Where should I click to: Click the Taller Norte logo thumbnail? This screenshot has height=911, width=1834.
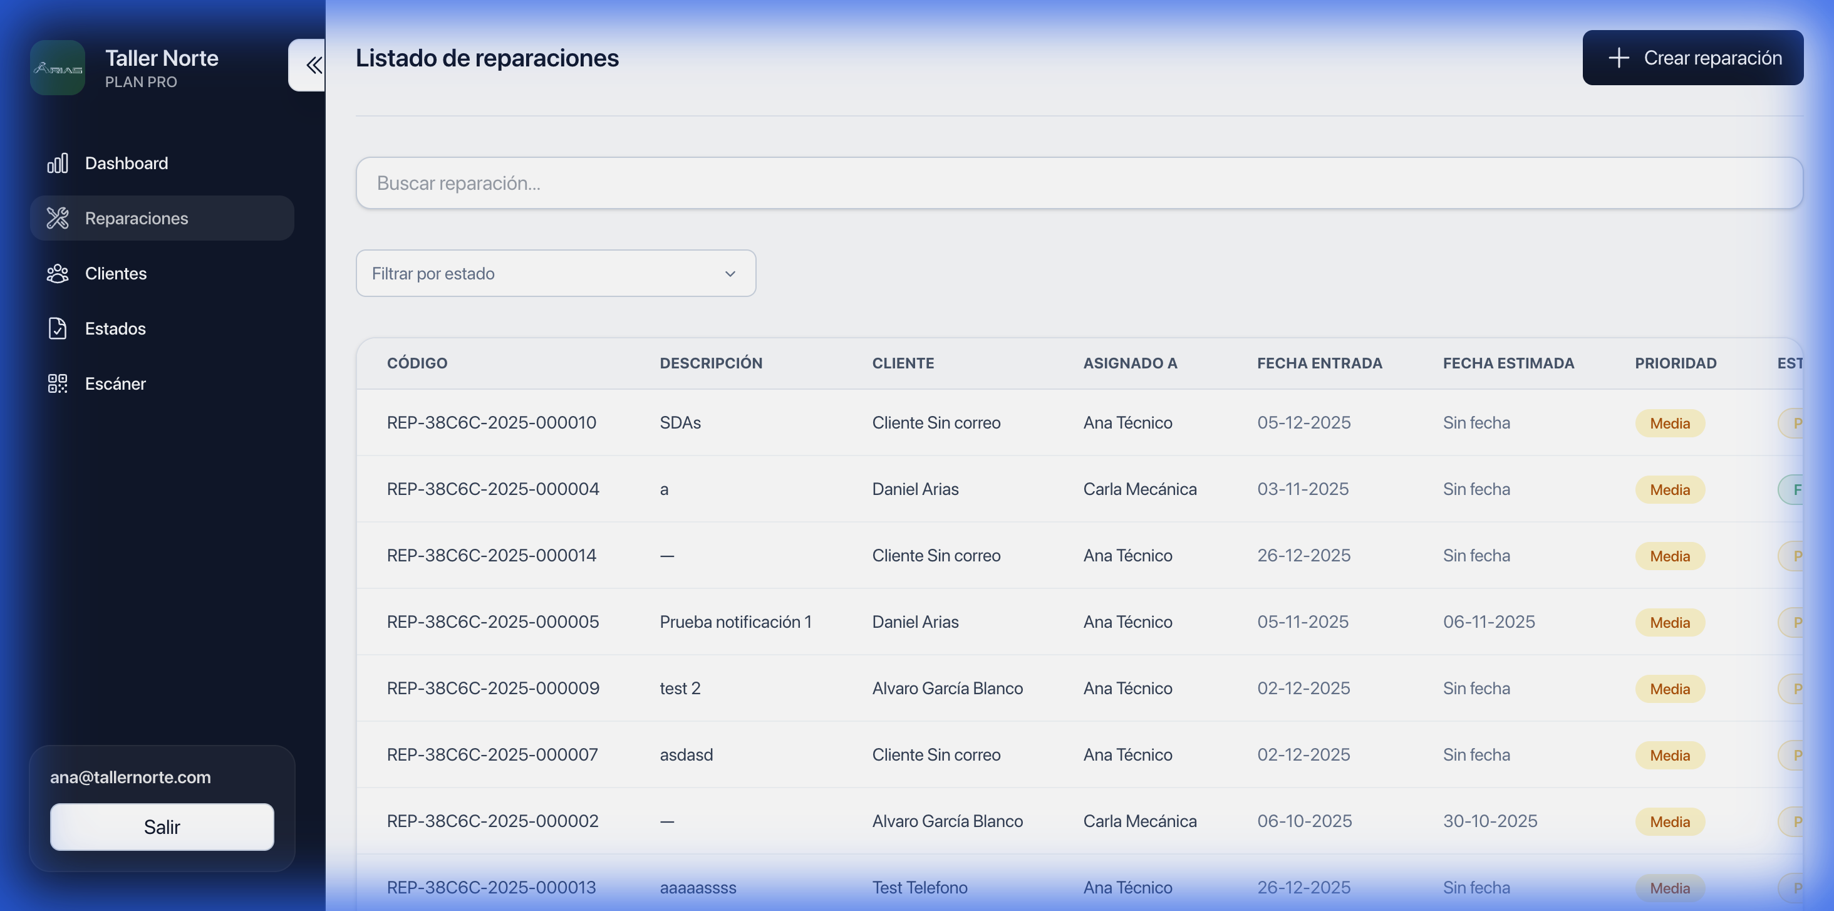[58, 68]
